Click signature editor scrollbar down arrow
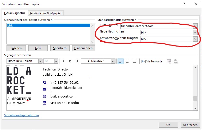Image resolution: width=202 pixels, height=130 pixels. [195, 108]
